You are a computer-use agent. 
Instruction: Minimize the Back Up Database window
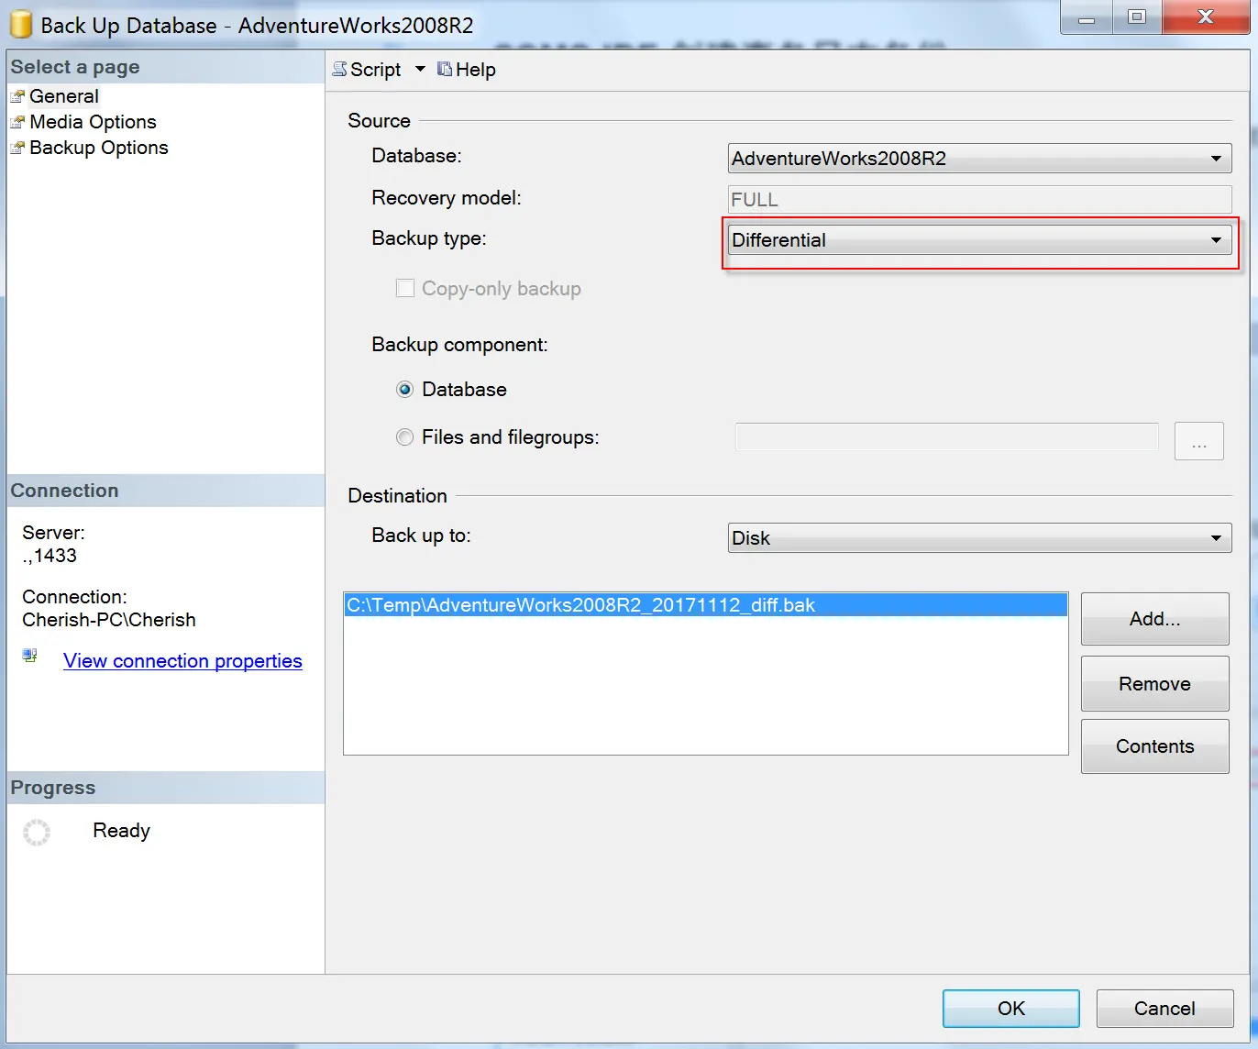1087,17
